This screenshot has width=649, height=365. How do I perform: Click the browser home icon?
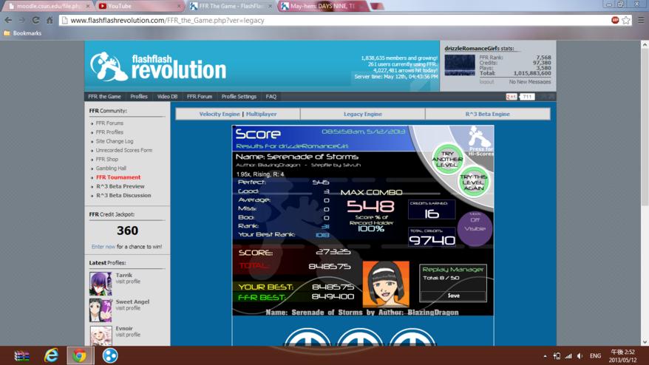click(50, 20)
